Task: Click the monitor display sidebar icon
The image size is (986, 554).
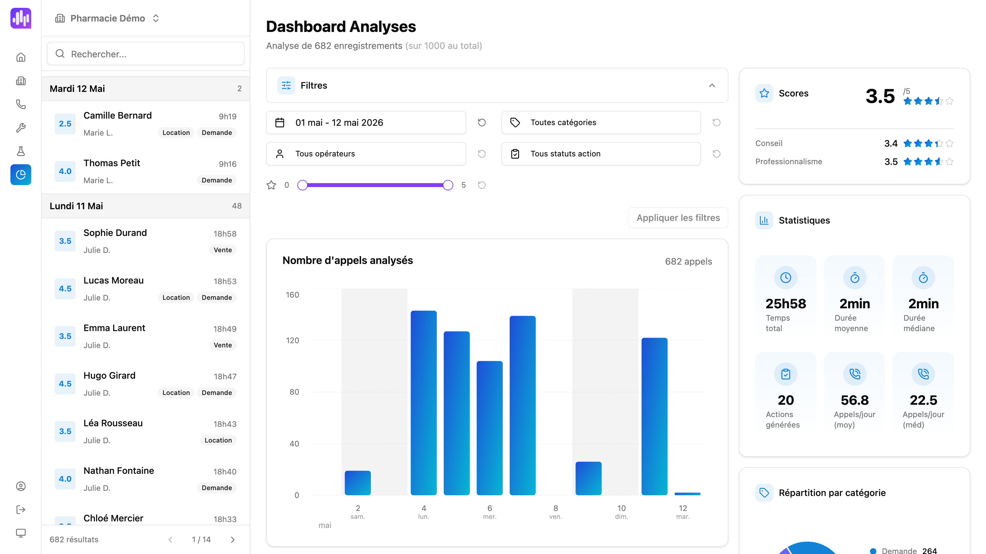Action: tap(21, 533)
